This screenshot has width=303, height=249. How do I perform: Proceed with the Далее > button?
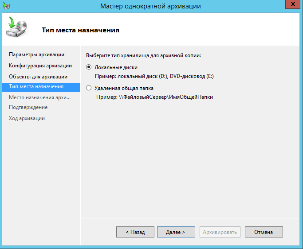pyautogui.click(x=176, y=232)
